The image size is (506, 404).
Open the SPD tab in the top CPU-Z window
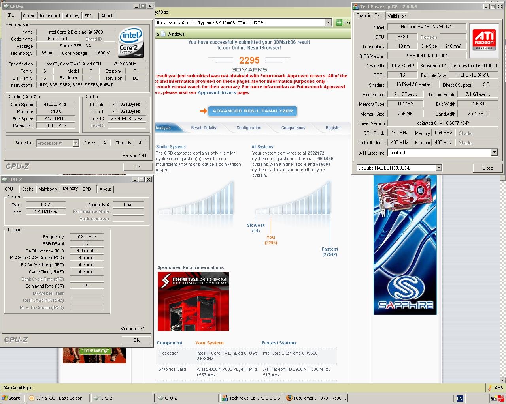88,16
